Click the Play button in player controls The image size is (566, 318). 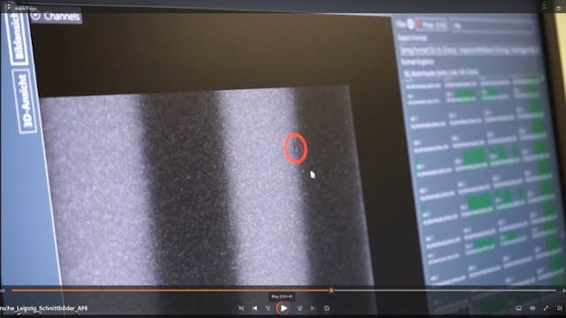coord(284,308)
